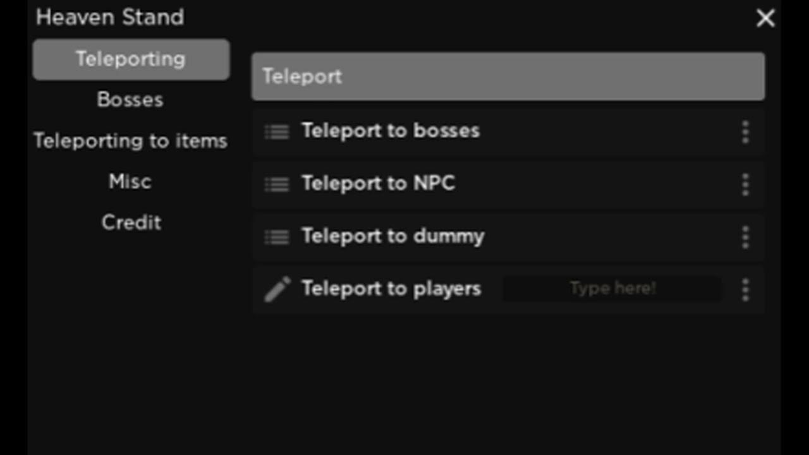
Task: Click the pencil icon beside Teleport to players
Action: click(277, 289)
